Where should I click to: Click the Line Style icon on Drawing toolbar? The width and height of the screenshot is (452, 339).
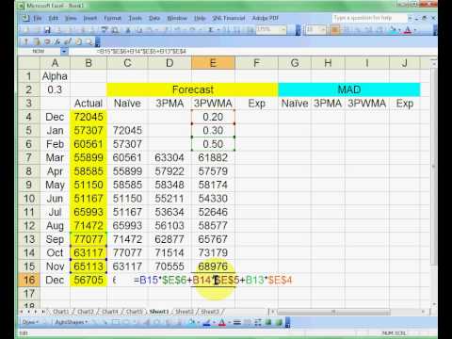(237, 322)
